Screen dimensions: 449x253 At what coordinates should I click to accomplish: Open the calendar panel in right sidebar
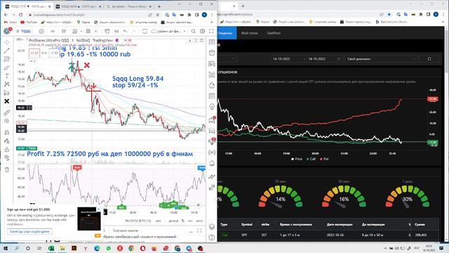[212, 96]
